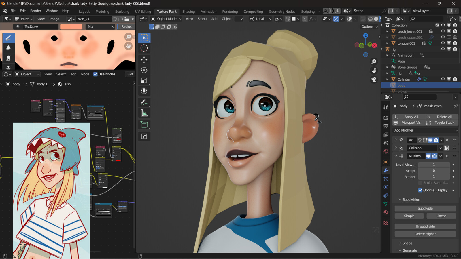The image size is (461, 259).
Task: Open the Mix blend mode dropdown
Action: pos(100,26)
